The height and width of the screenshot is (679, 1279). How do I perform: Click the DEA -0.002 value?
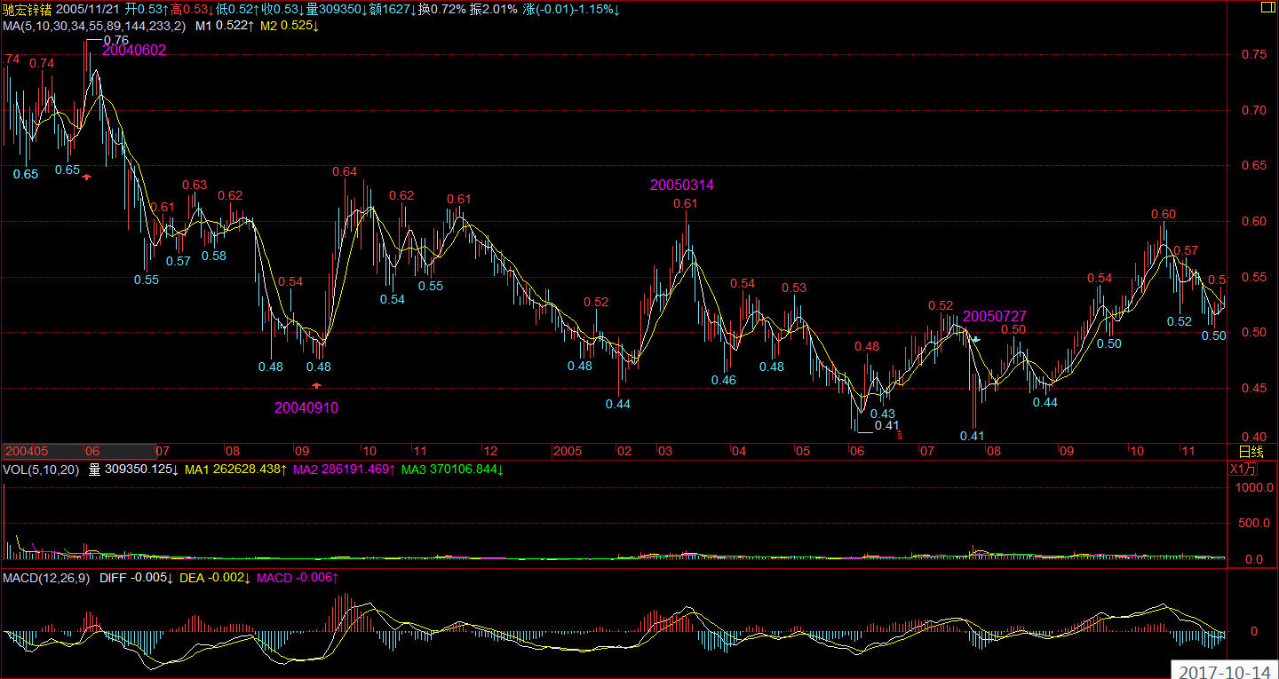click(x=216, y=578)
